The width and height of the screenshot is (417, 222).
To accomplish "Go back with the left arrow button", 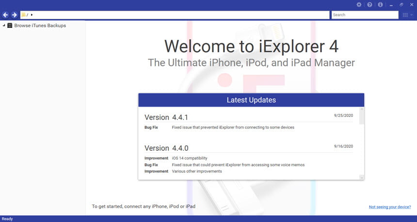I will tap(5, 15).
